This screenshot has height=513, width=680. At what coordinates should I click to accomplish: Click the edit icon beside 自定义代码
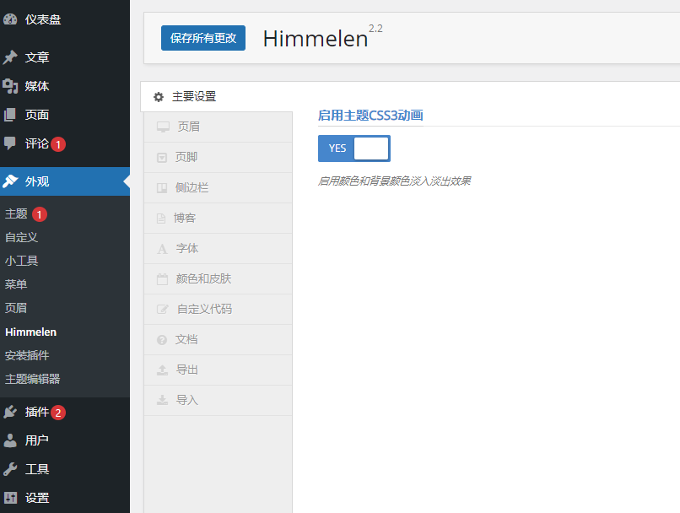(x=163, y=309)
